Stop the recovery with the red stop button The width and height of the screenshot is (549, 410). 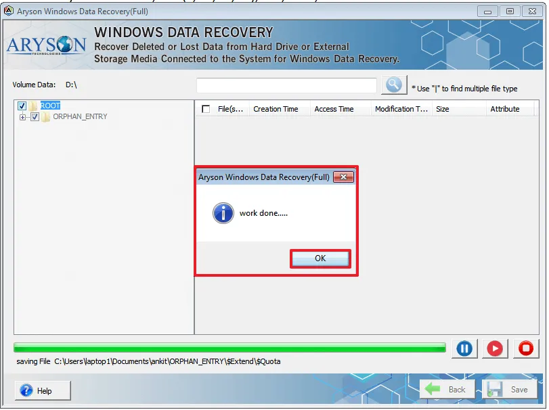(x=525, y=348)
